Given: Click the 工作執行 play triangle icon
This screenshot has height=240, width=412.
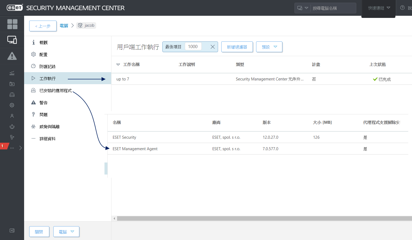Looking at the screenshot, I should tap(33, 78).
